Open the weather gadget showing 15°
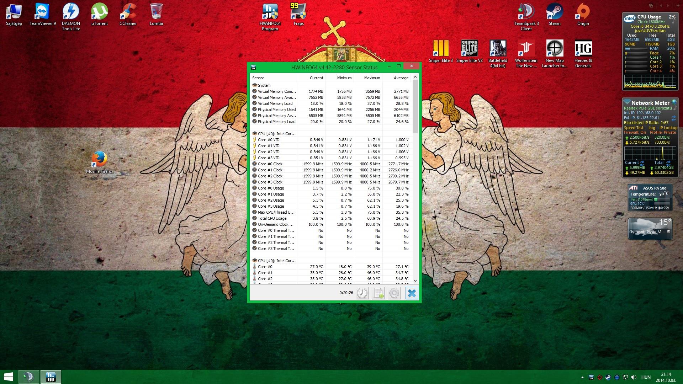683x384 pixels. 650,228
